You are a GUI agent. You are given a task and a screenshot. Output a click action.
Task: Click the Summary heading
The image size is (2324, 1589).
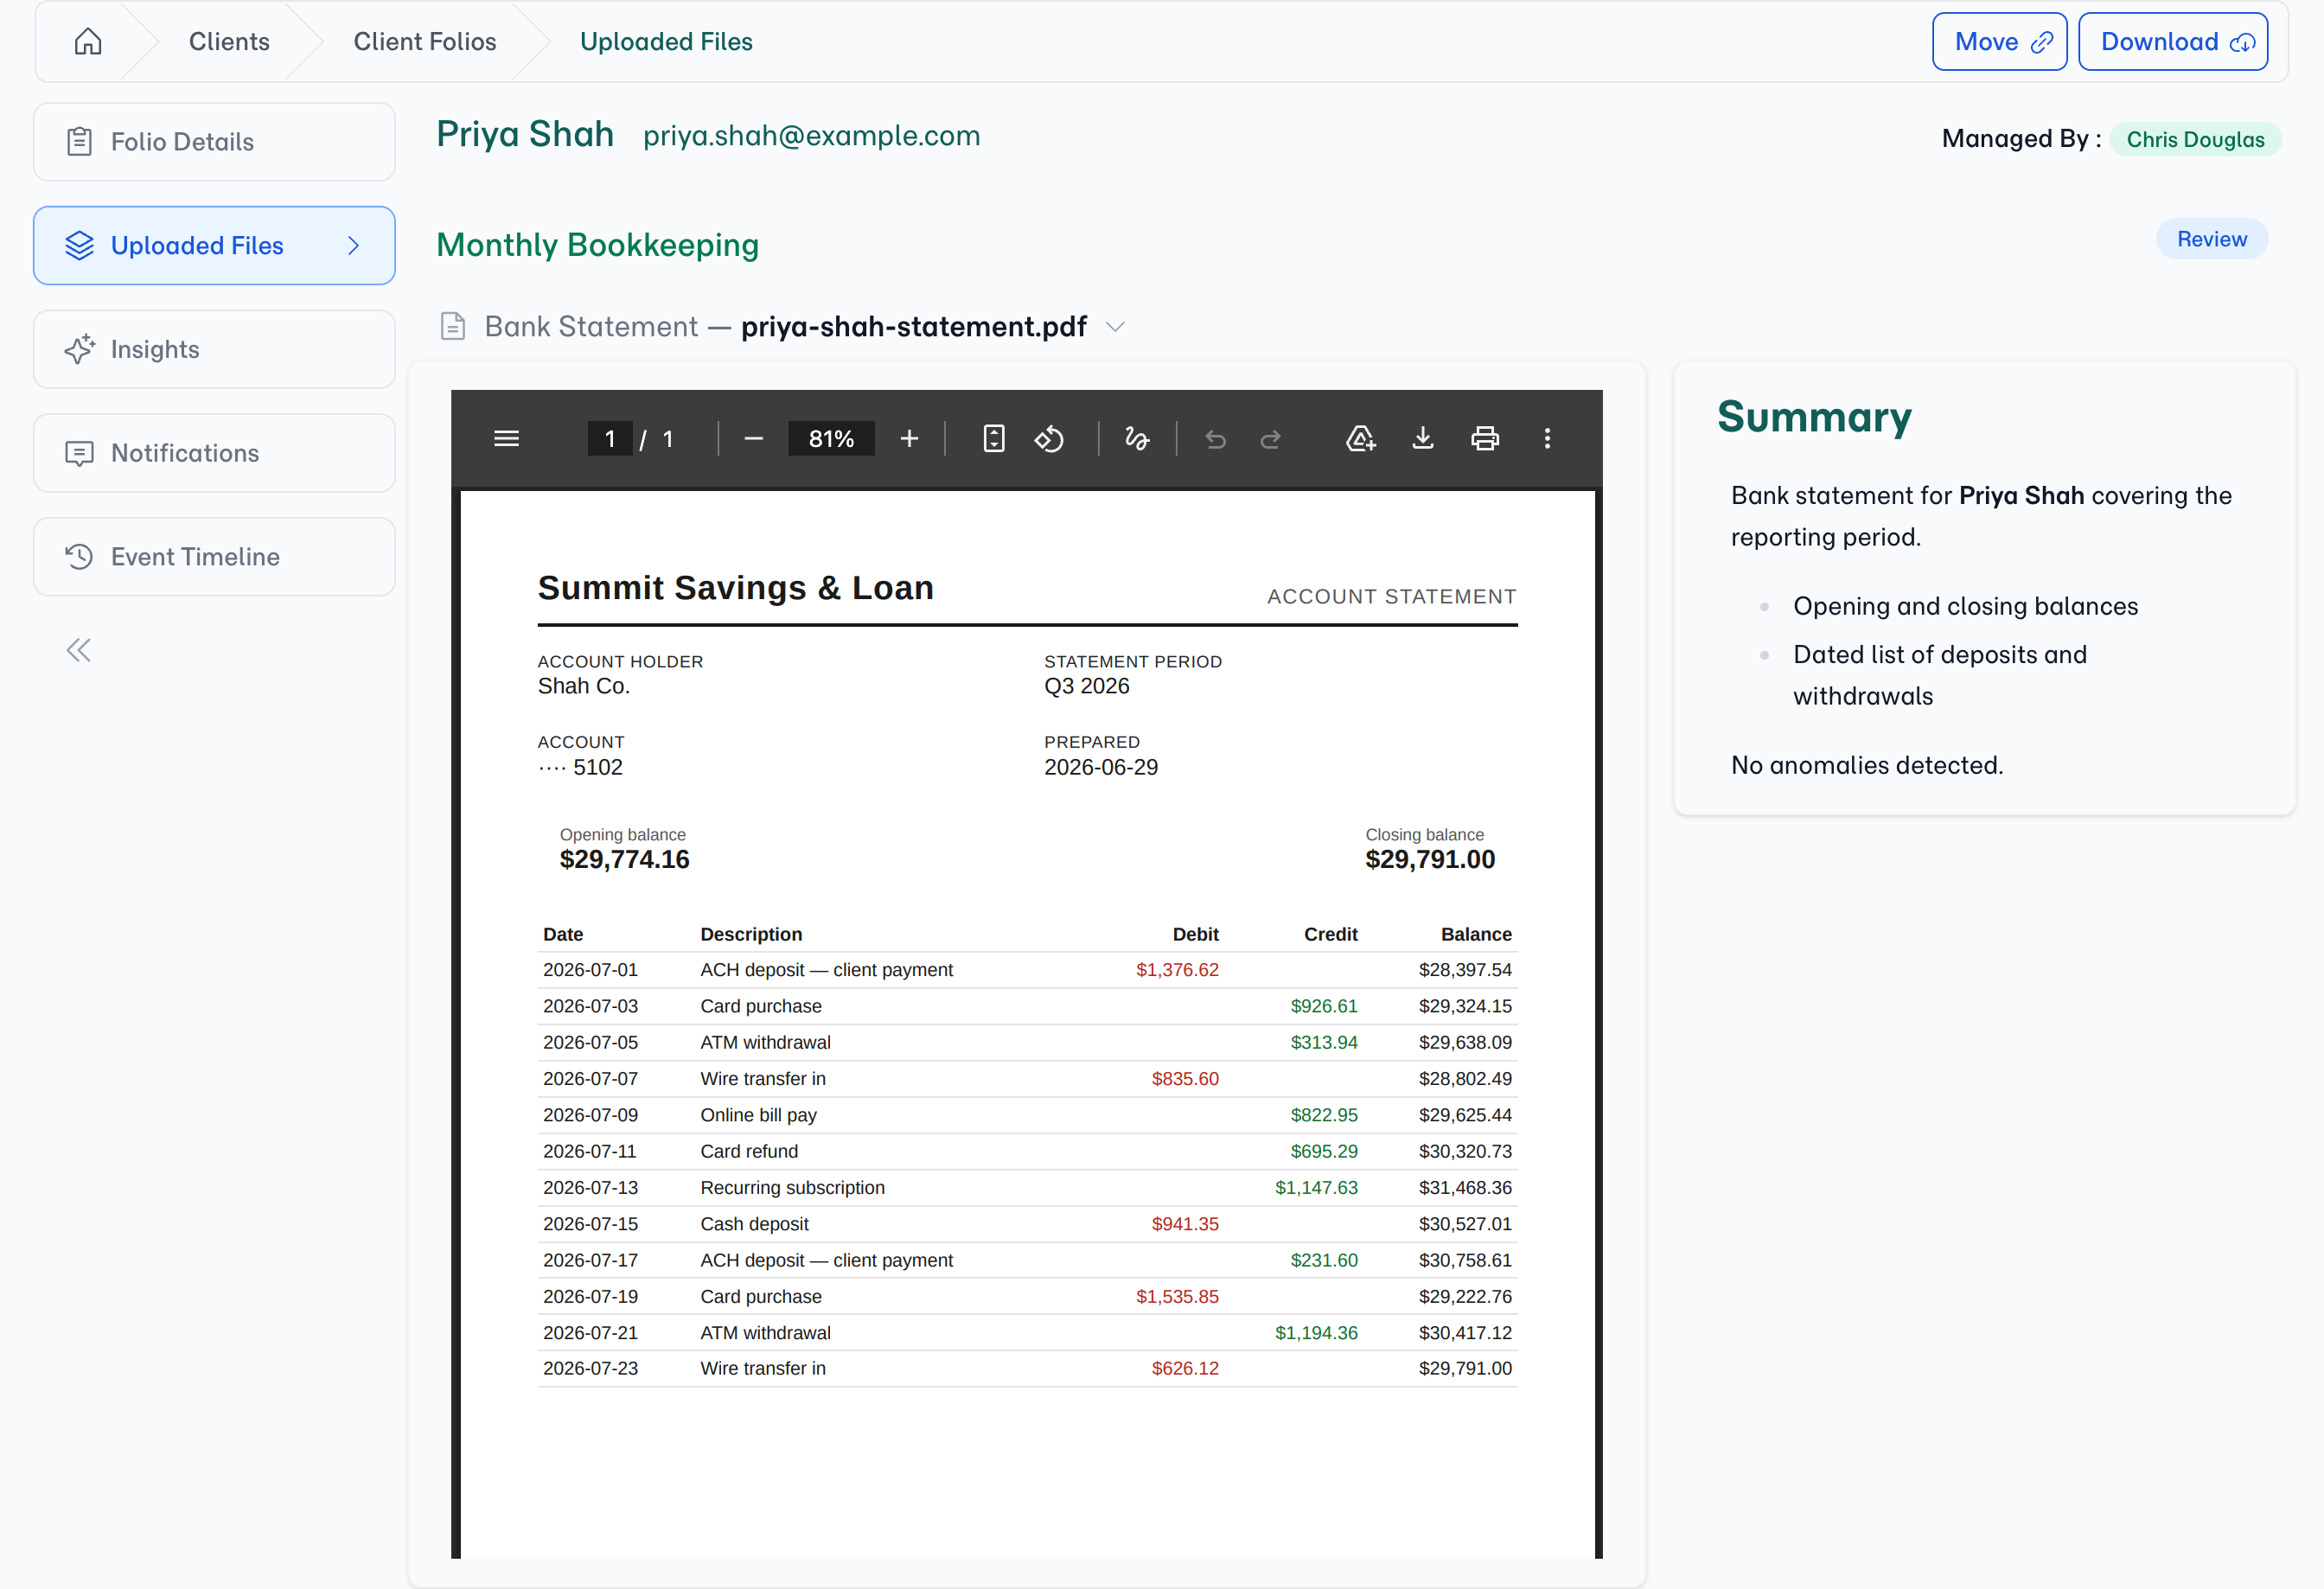click(x=1814, y=416)
